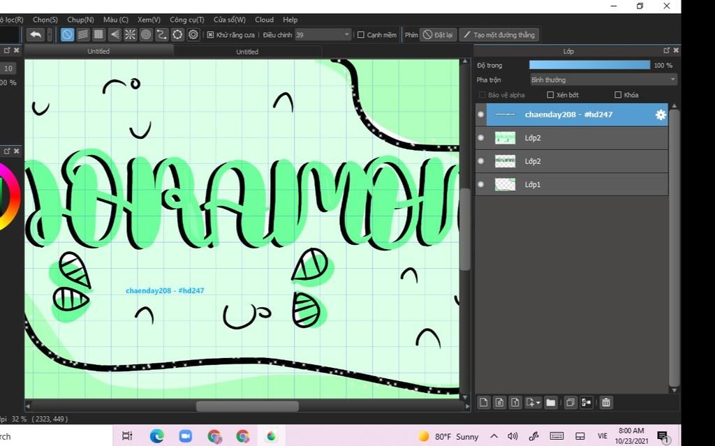Switch to the second Untitled canvas tab

coord(247,52)
